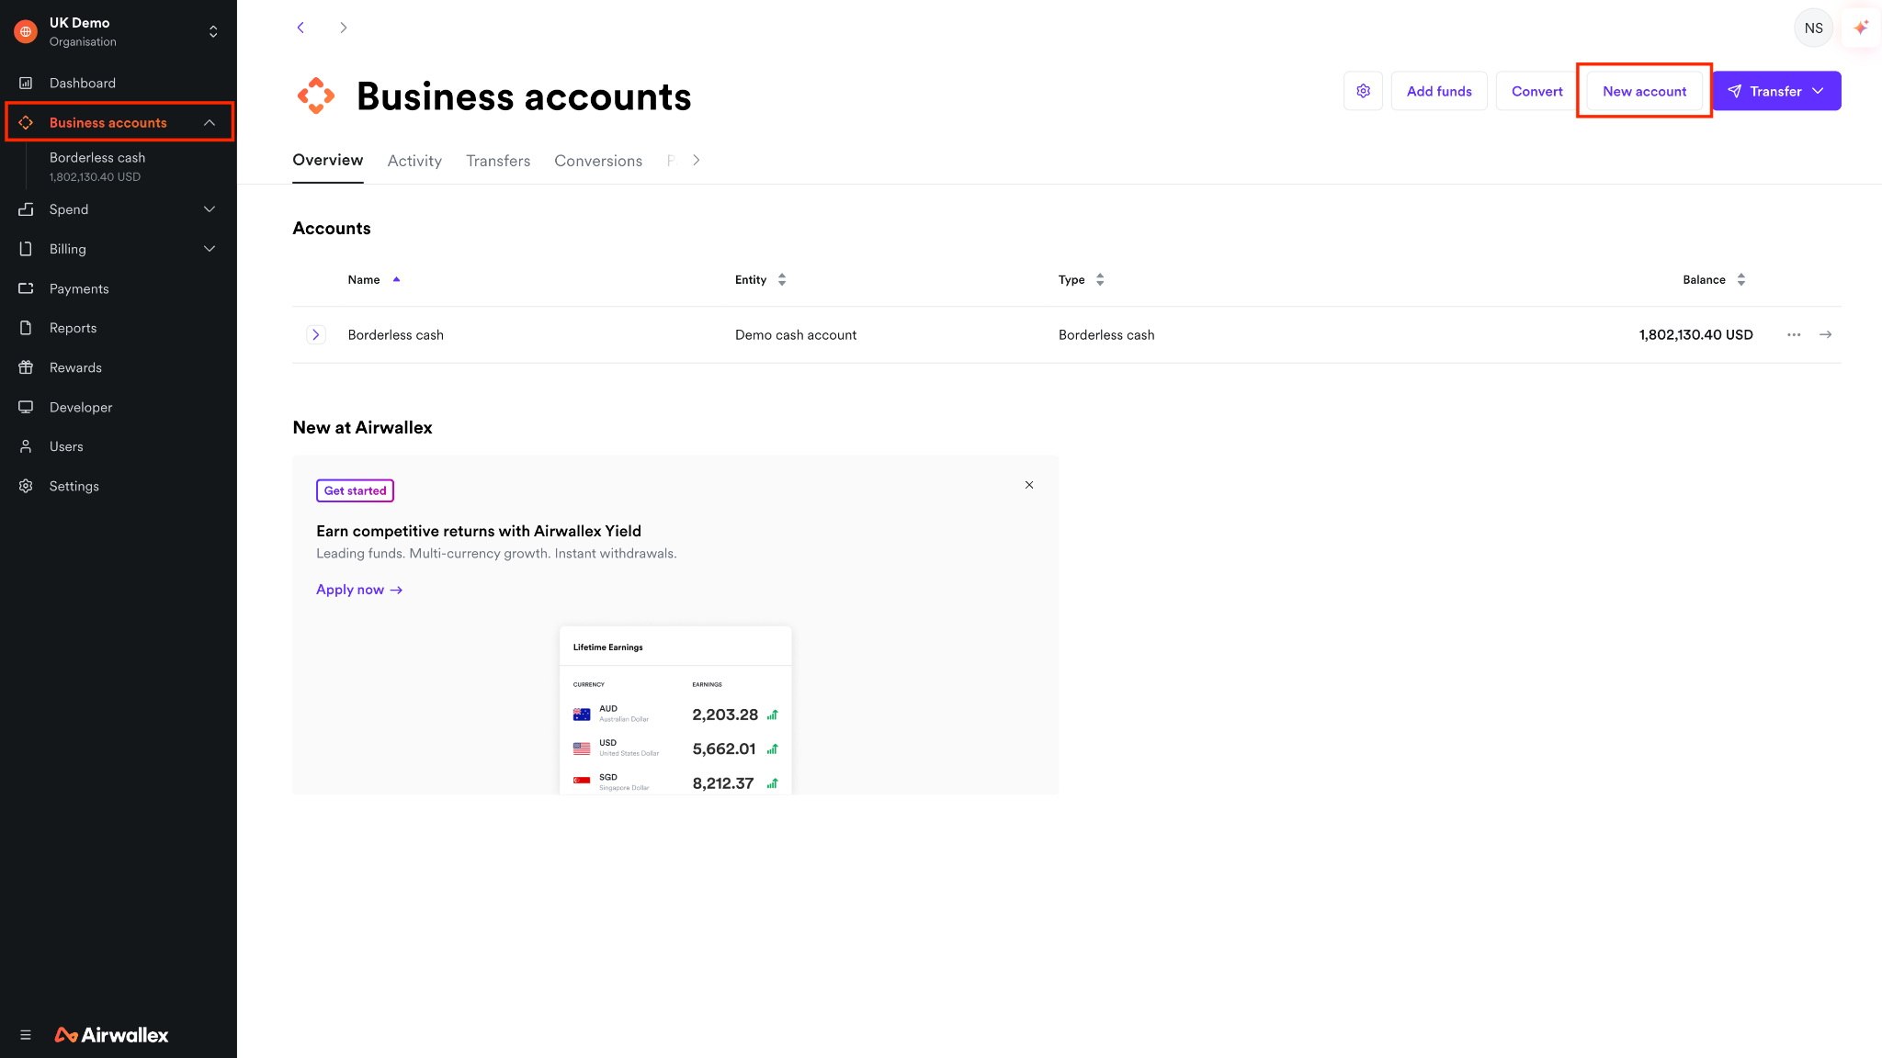Click the Reports file icon
Viewport: 1882px width, 1058px height.
26,328
